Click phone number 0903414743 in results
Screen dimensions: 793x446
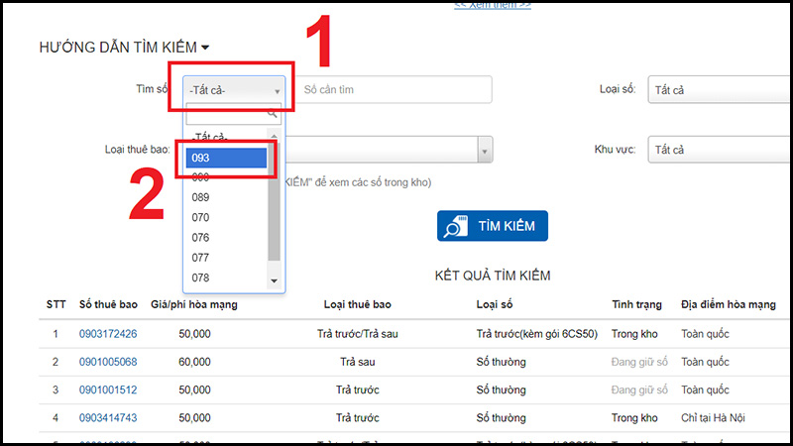(x=108, y=418)
